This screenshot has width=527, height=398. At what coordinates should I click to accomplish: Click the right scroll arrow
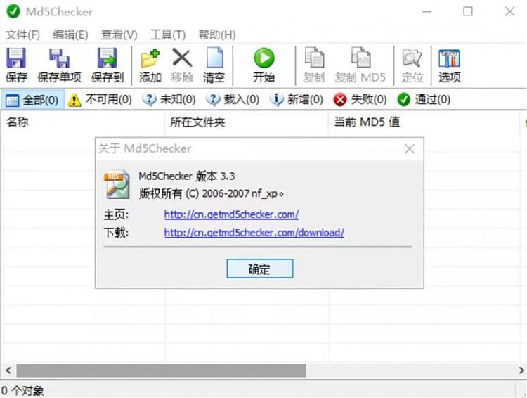[x=521, y=371]
